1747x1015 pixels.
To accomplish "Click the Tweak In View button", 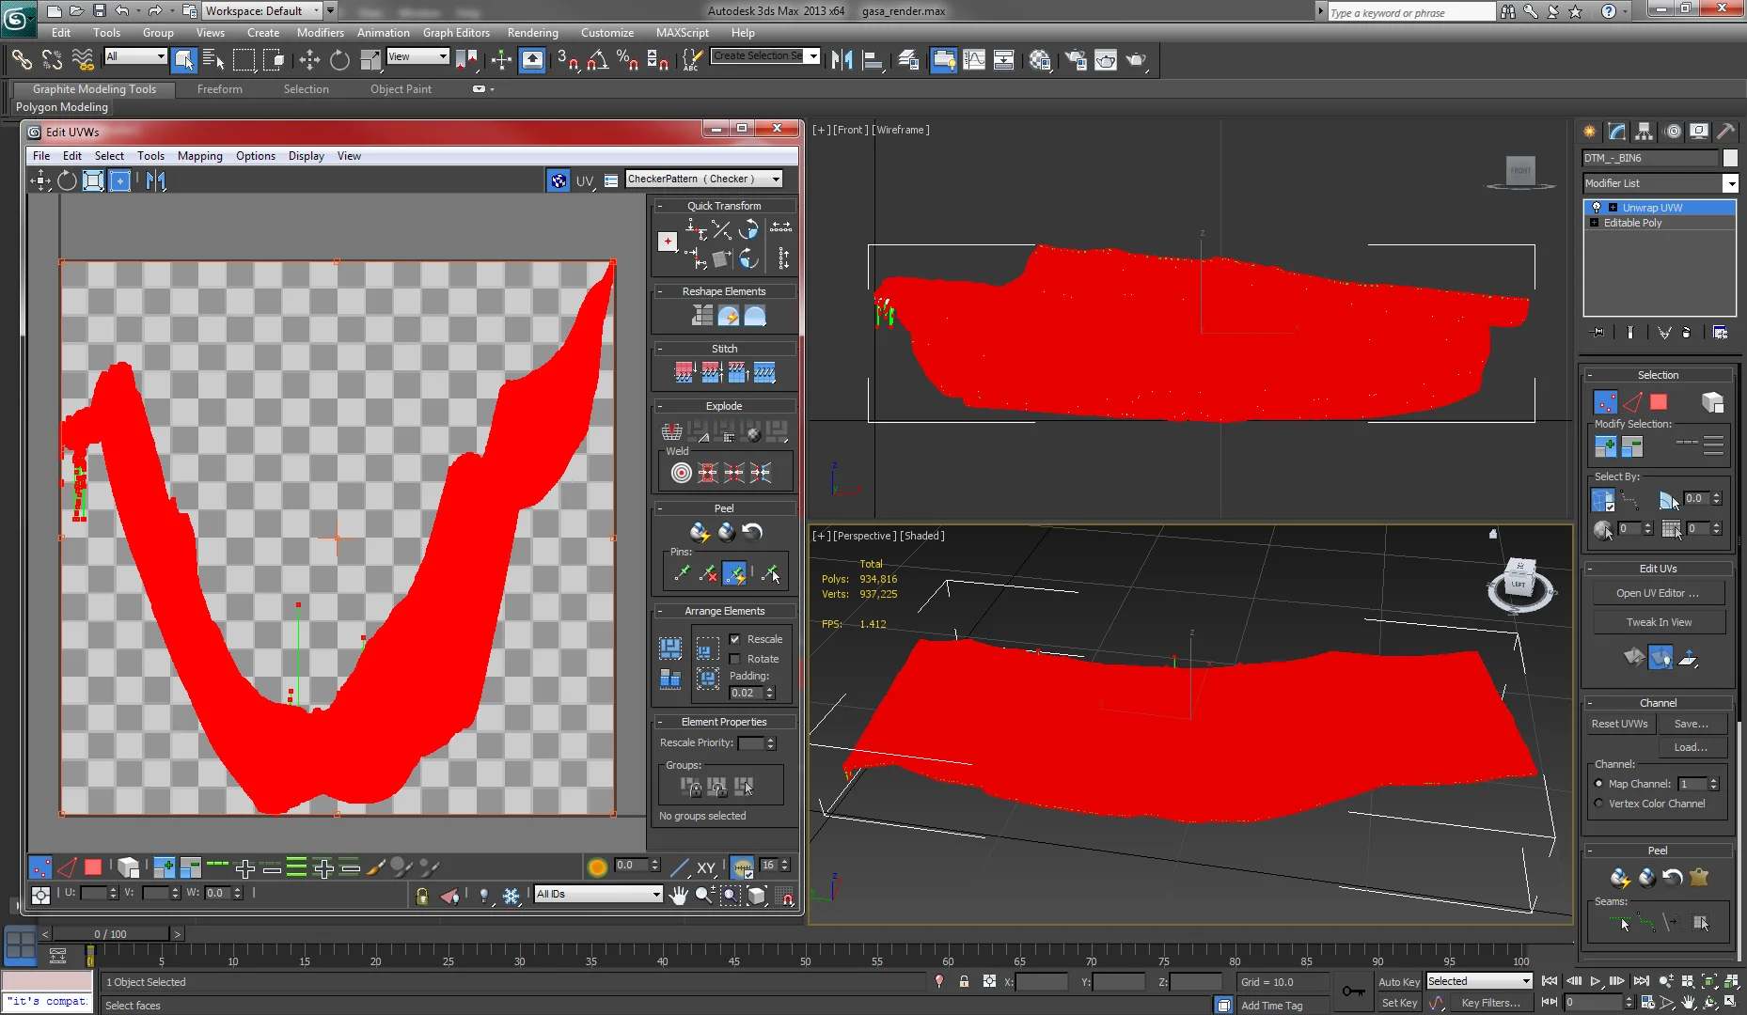I will tap(1658, 622).
